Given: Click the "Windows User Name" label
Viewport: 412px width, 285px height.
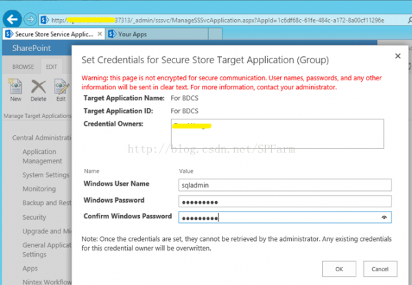Looking at the screenshot, I should pos(117,183).
